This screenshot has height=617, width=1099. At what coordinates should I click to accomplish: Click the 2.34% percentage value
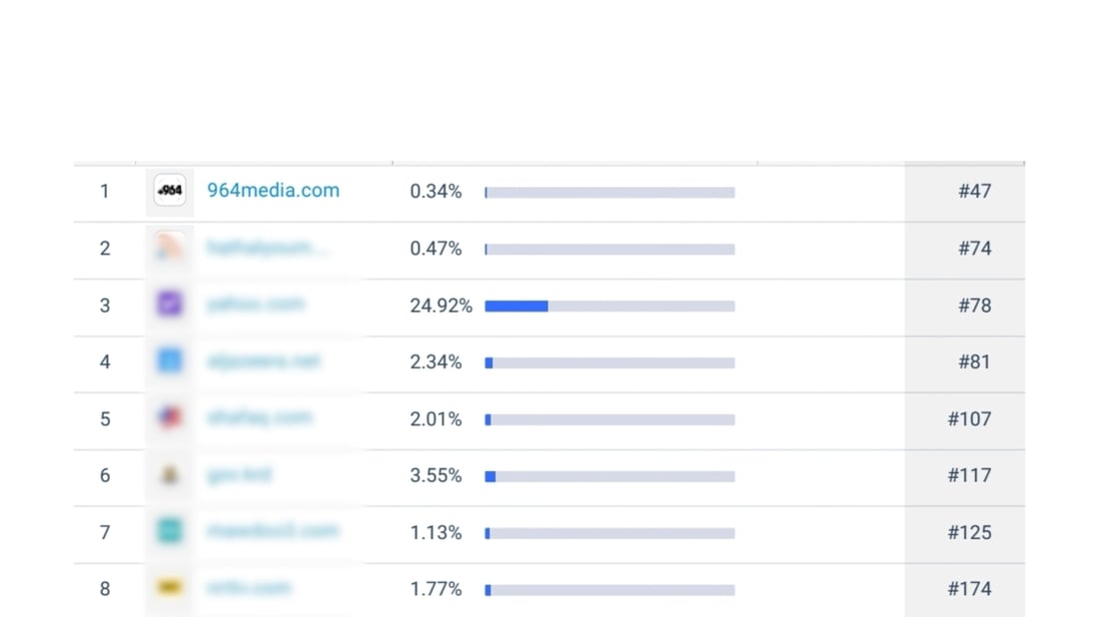[436, 362]
